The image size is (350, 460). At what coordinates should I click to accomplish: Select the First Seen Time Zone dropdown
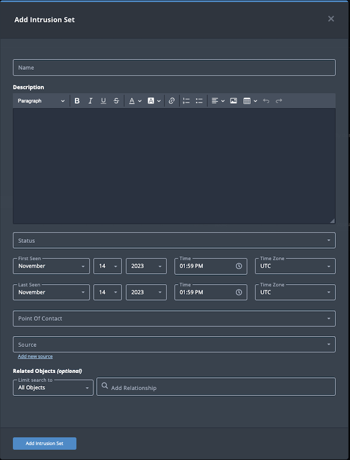pyautogui.click(x=295, y=266)
